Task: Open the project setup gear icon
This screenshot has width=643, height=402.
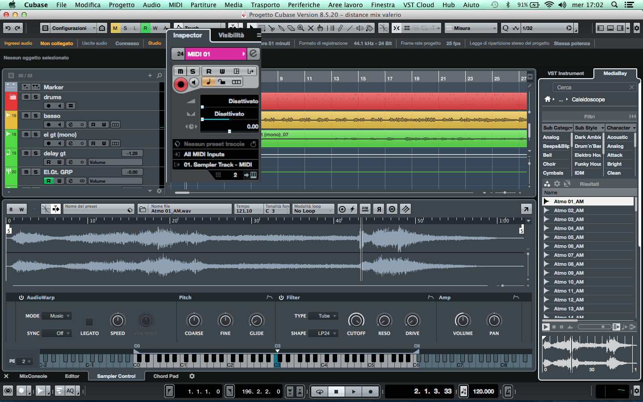Action: [x=637, y=28]
